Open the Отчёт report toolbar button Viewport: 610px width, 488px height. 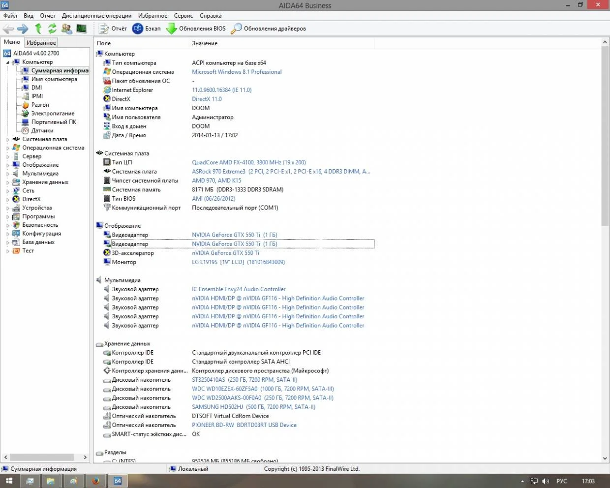coord(113,29)
